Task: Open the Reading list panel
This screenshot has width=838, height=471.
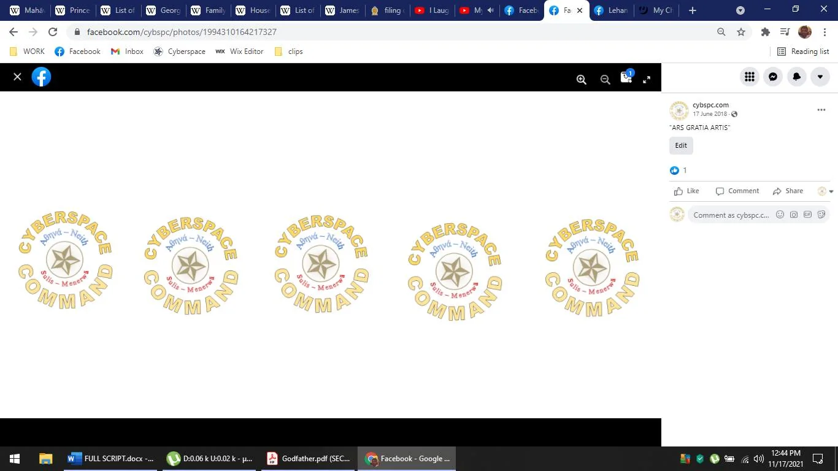Action: (x=803, y=52)
